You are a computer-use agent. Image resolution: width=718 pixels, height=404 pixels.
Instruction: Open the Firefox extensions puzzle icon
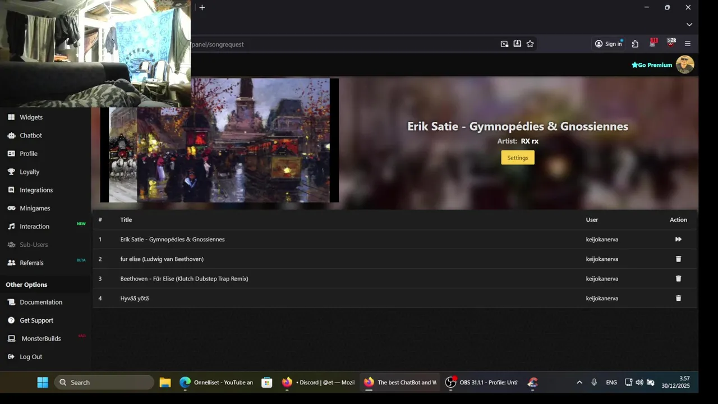tap(635, 44)
